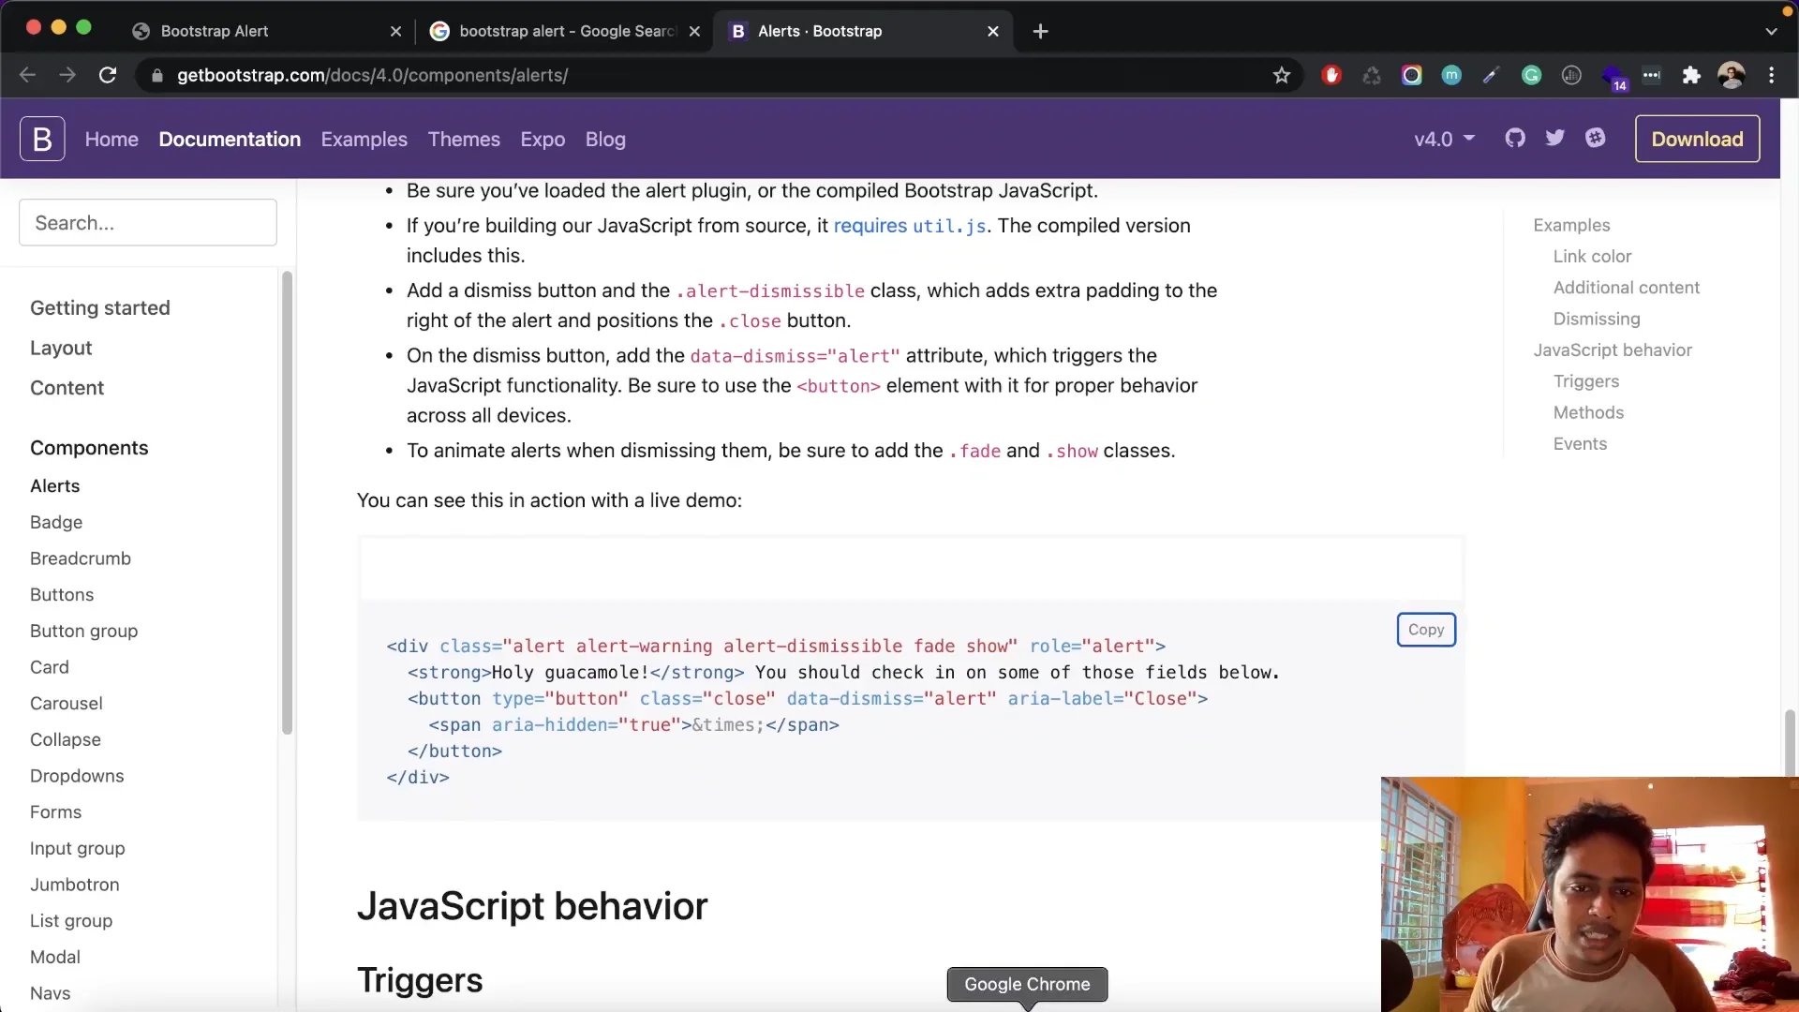Open the Twitter icon link in navbar

coord(1555,139)
